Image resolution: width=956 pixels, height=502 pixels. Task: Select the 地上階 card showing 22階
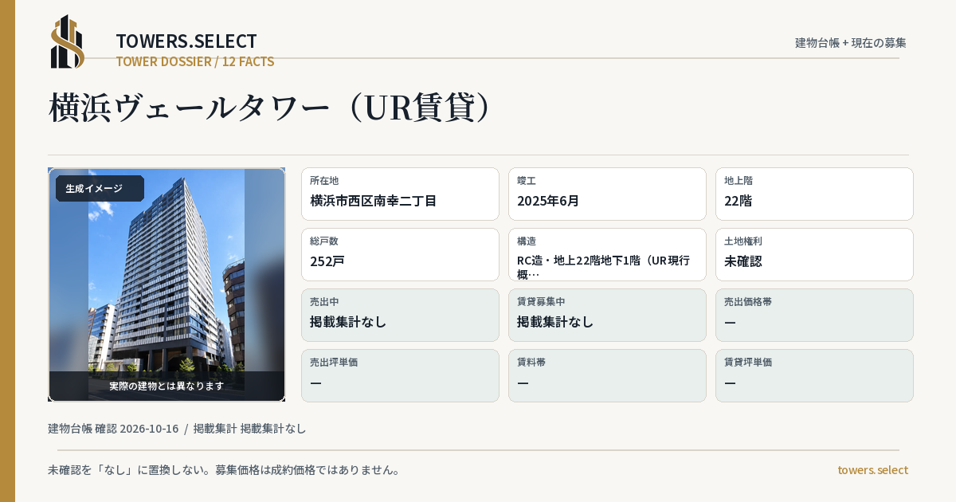click(x=814, y=194)
